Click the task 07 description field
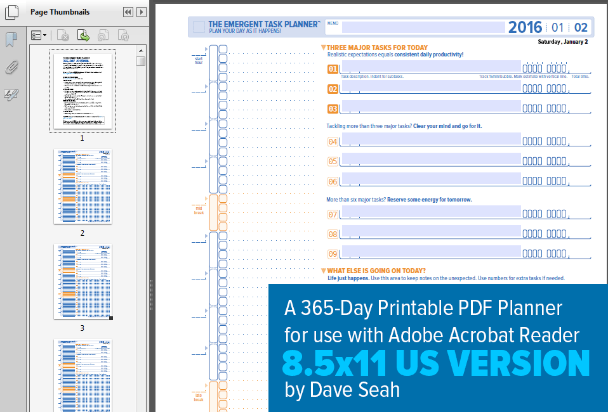Viewport: 608px width, 412px height. point(431,212)
